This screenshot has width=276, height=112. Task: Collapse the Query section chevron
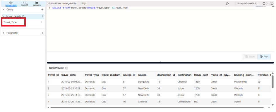coord(4,9)
